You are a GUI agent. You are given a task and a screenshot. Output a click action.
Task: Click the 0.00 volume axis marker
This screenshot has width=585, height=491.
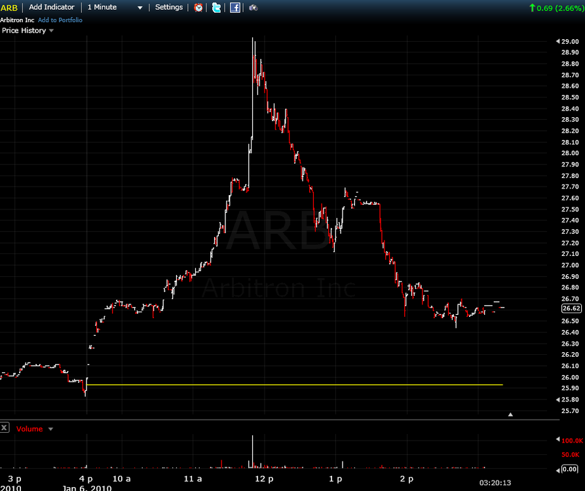570,469
